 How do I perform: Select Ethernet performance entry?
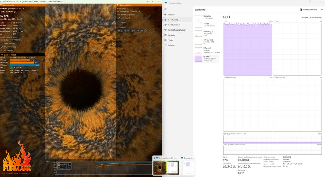point(207,50)
